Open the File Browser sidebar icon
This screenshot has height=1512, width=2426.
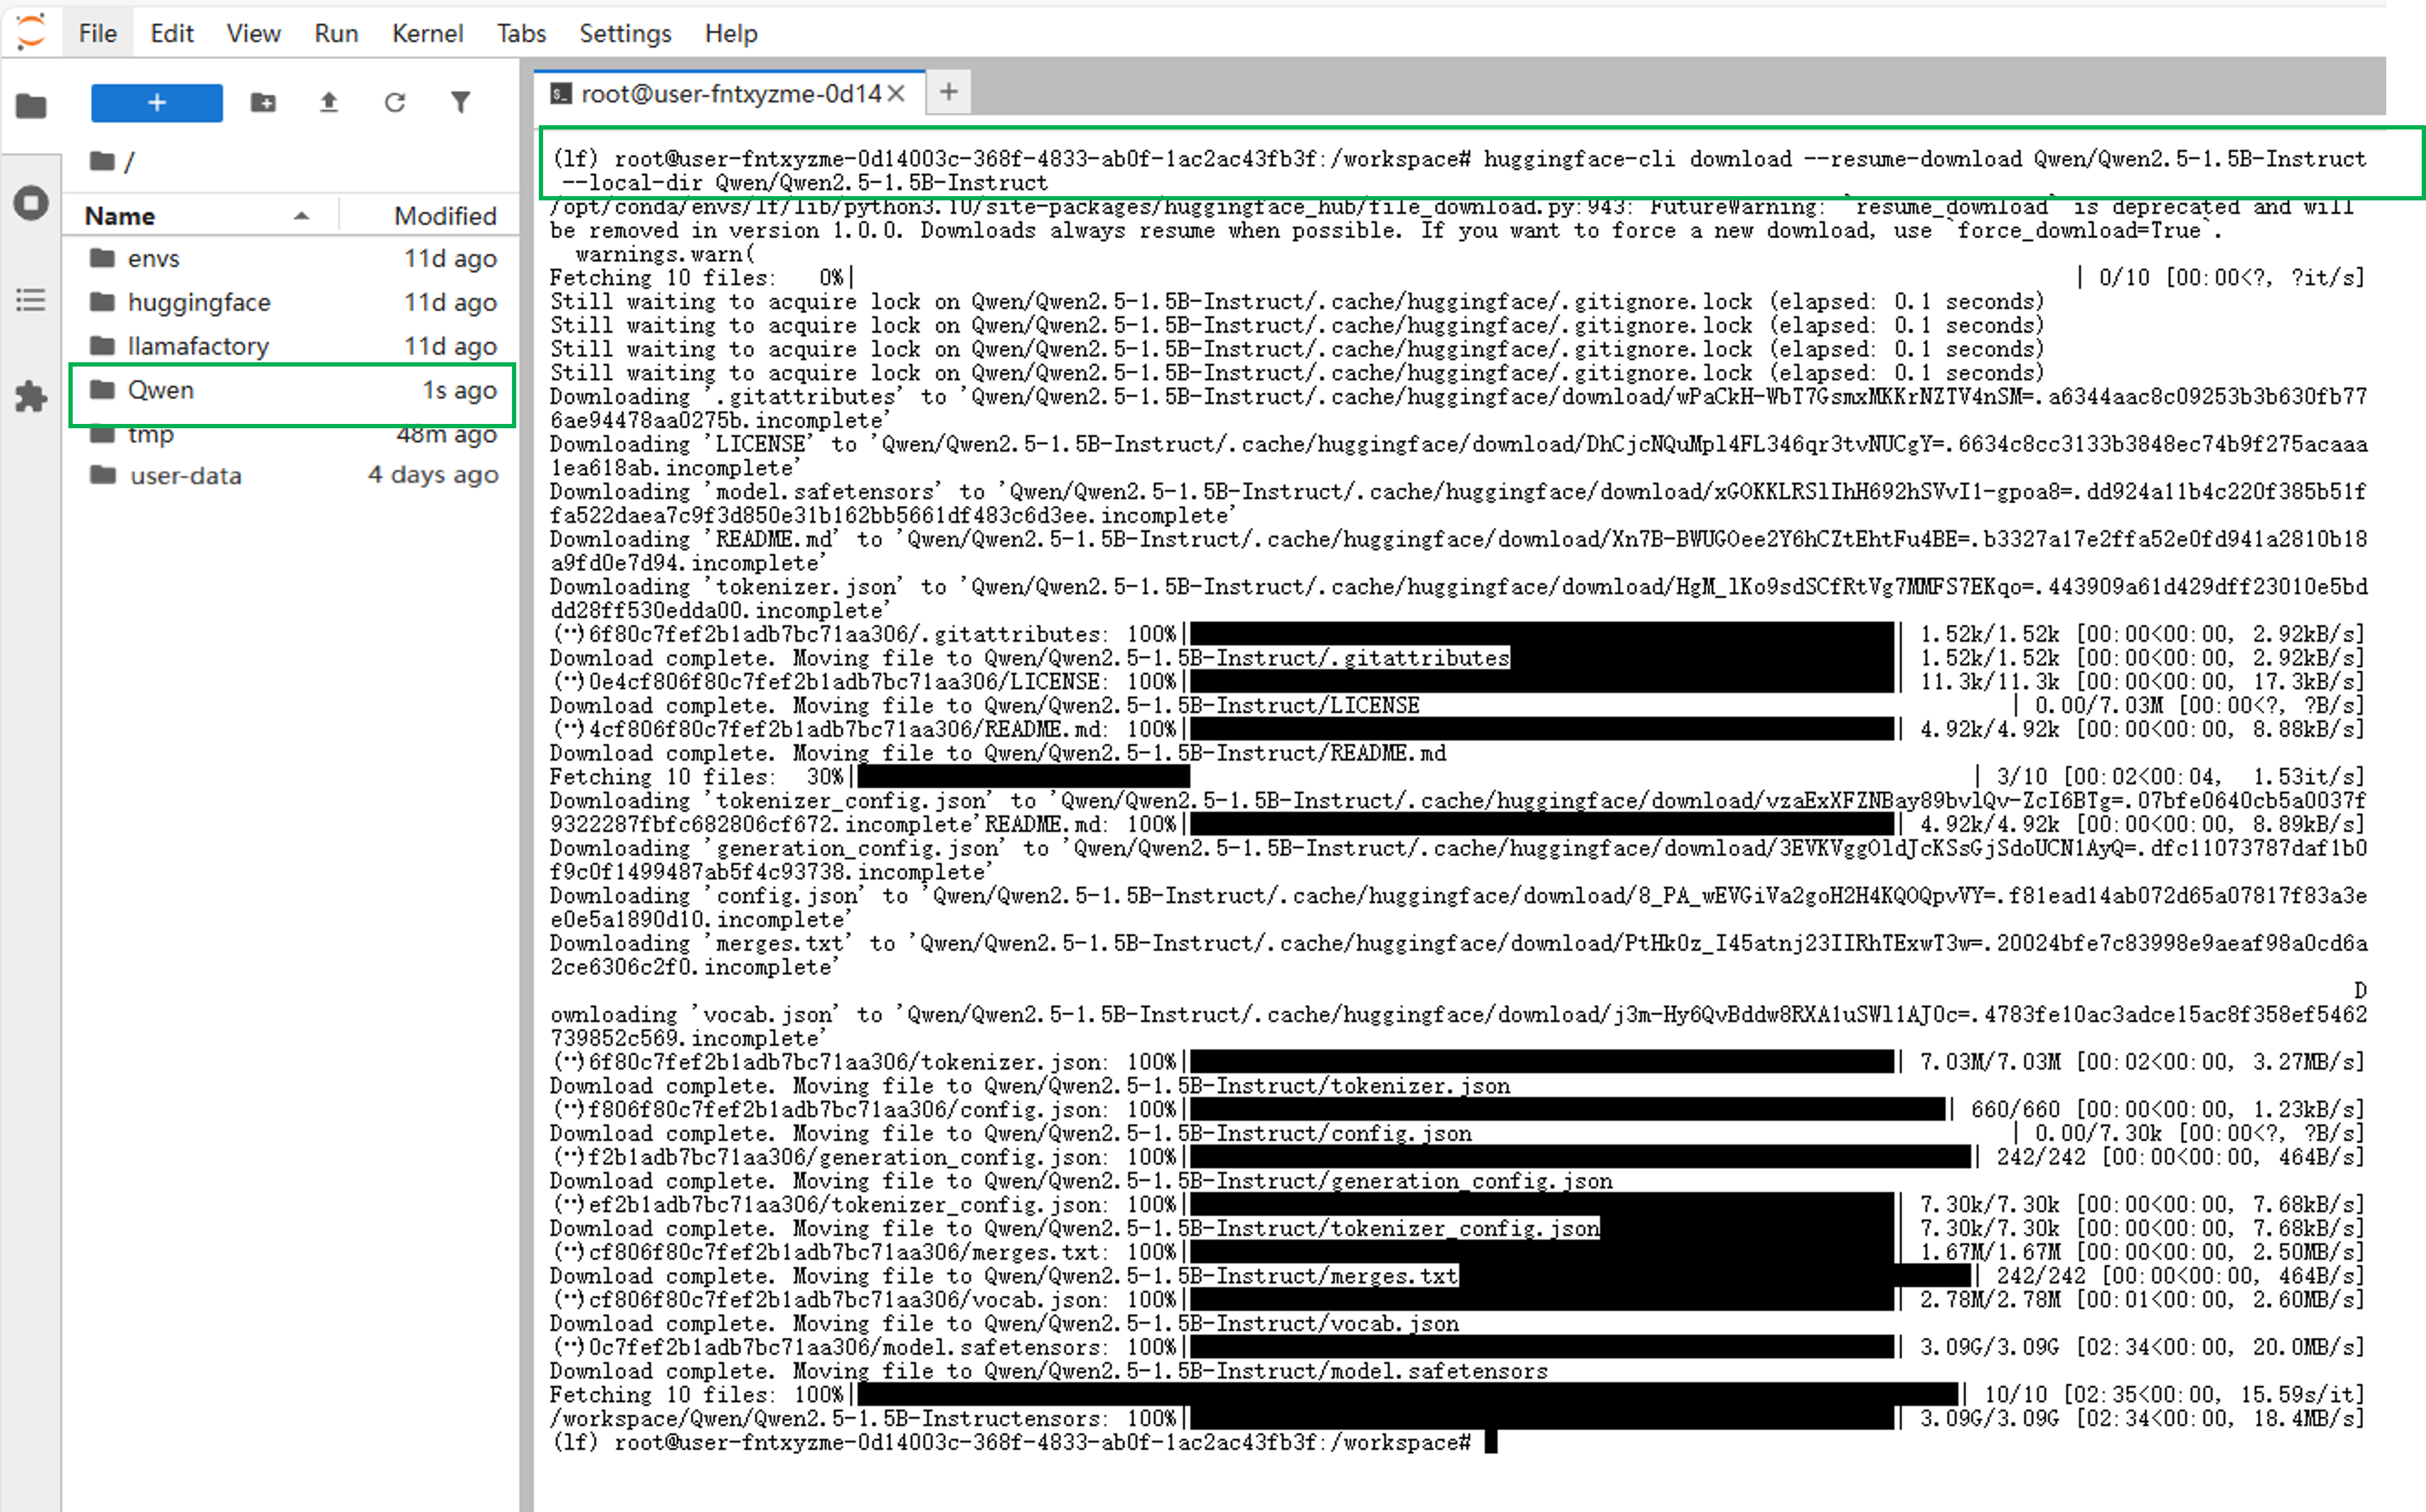tap(31, 105)
